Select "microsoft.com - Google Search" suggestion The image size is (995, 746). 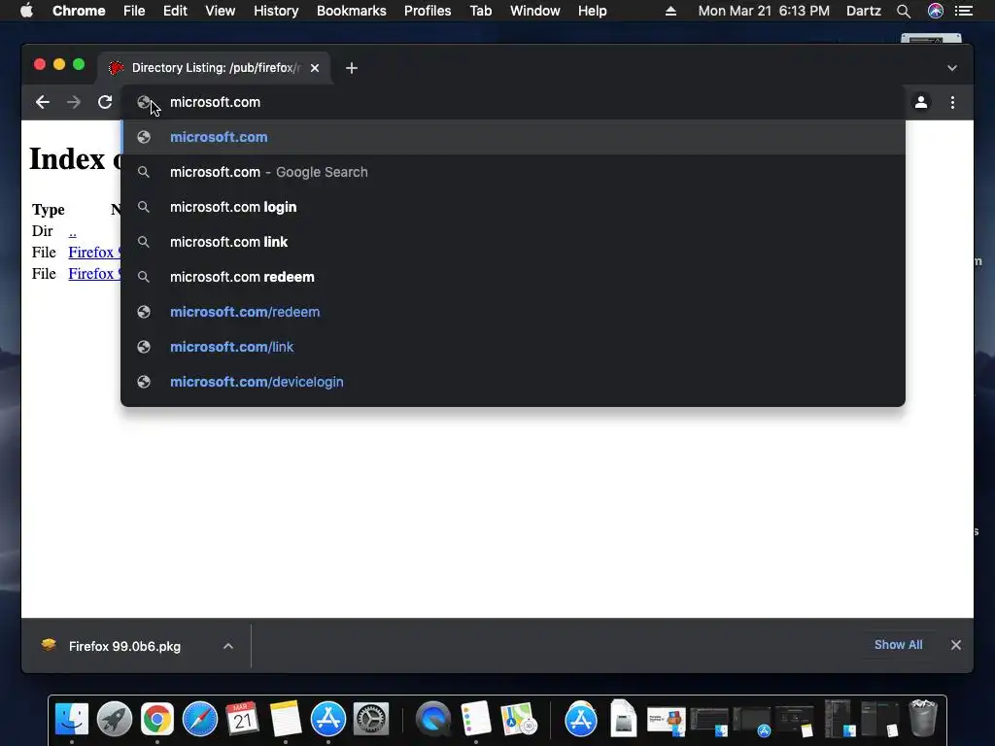tap(513, 172)
